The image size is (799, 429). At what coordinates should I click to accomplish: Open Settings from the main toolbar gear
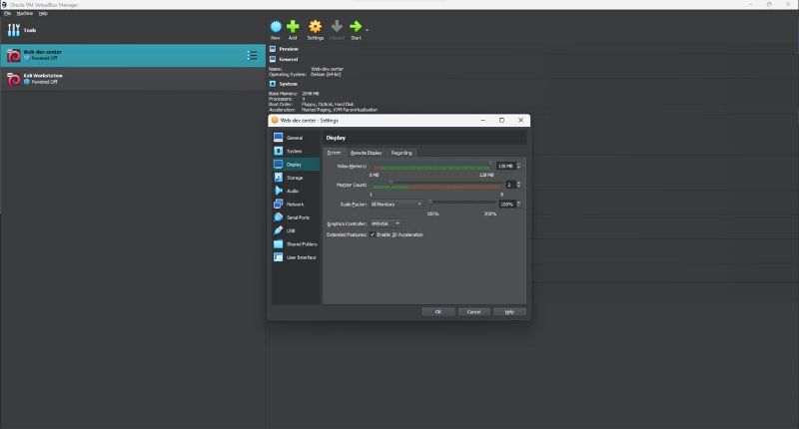point(315,27)
